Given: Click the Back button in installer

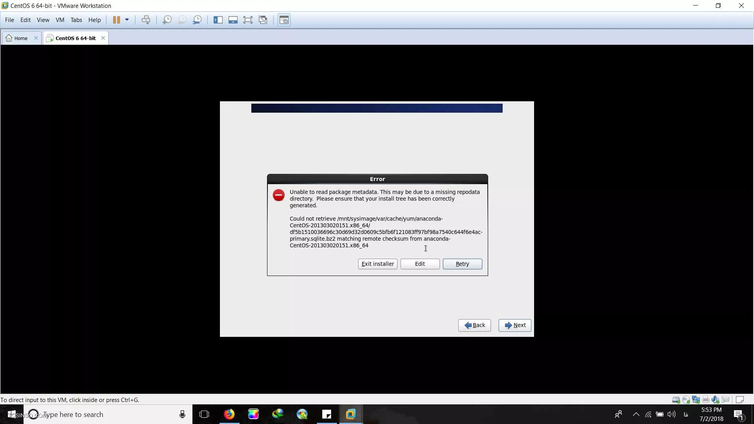Looking at the screenshot, I should [x=474, y=325].
